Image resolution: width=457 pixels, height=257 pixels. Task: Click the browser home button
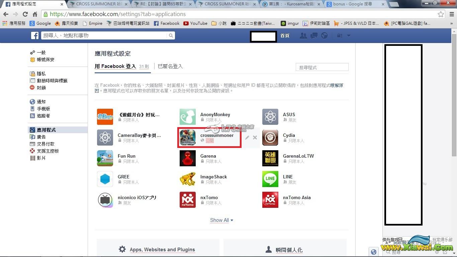pyautogui.click(x=35, y=14)
